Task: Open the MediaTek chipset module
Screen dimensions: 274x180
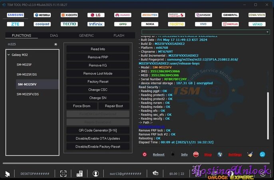Action: pyautogui.click(x=149, y=15)
